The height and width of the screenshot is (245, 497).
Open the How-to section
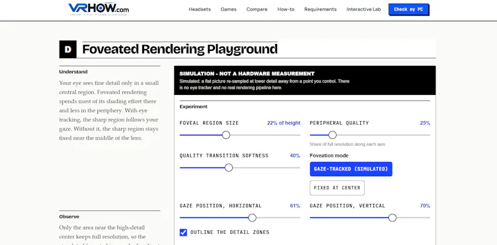pyautogui.click(x=286, y=9)
